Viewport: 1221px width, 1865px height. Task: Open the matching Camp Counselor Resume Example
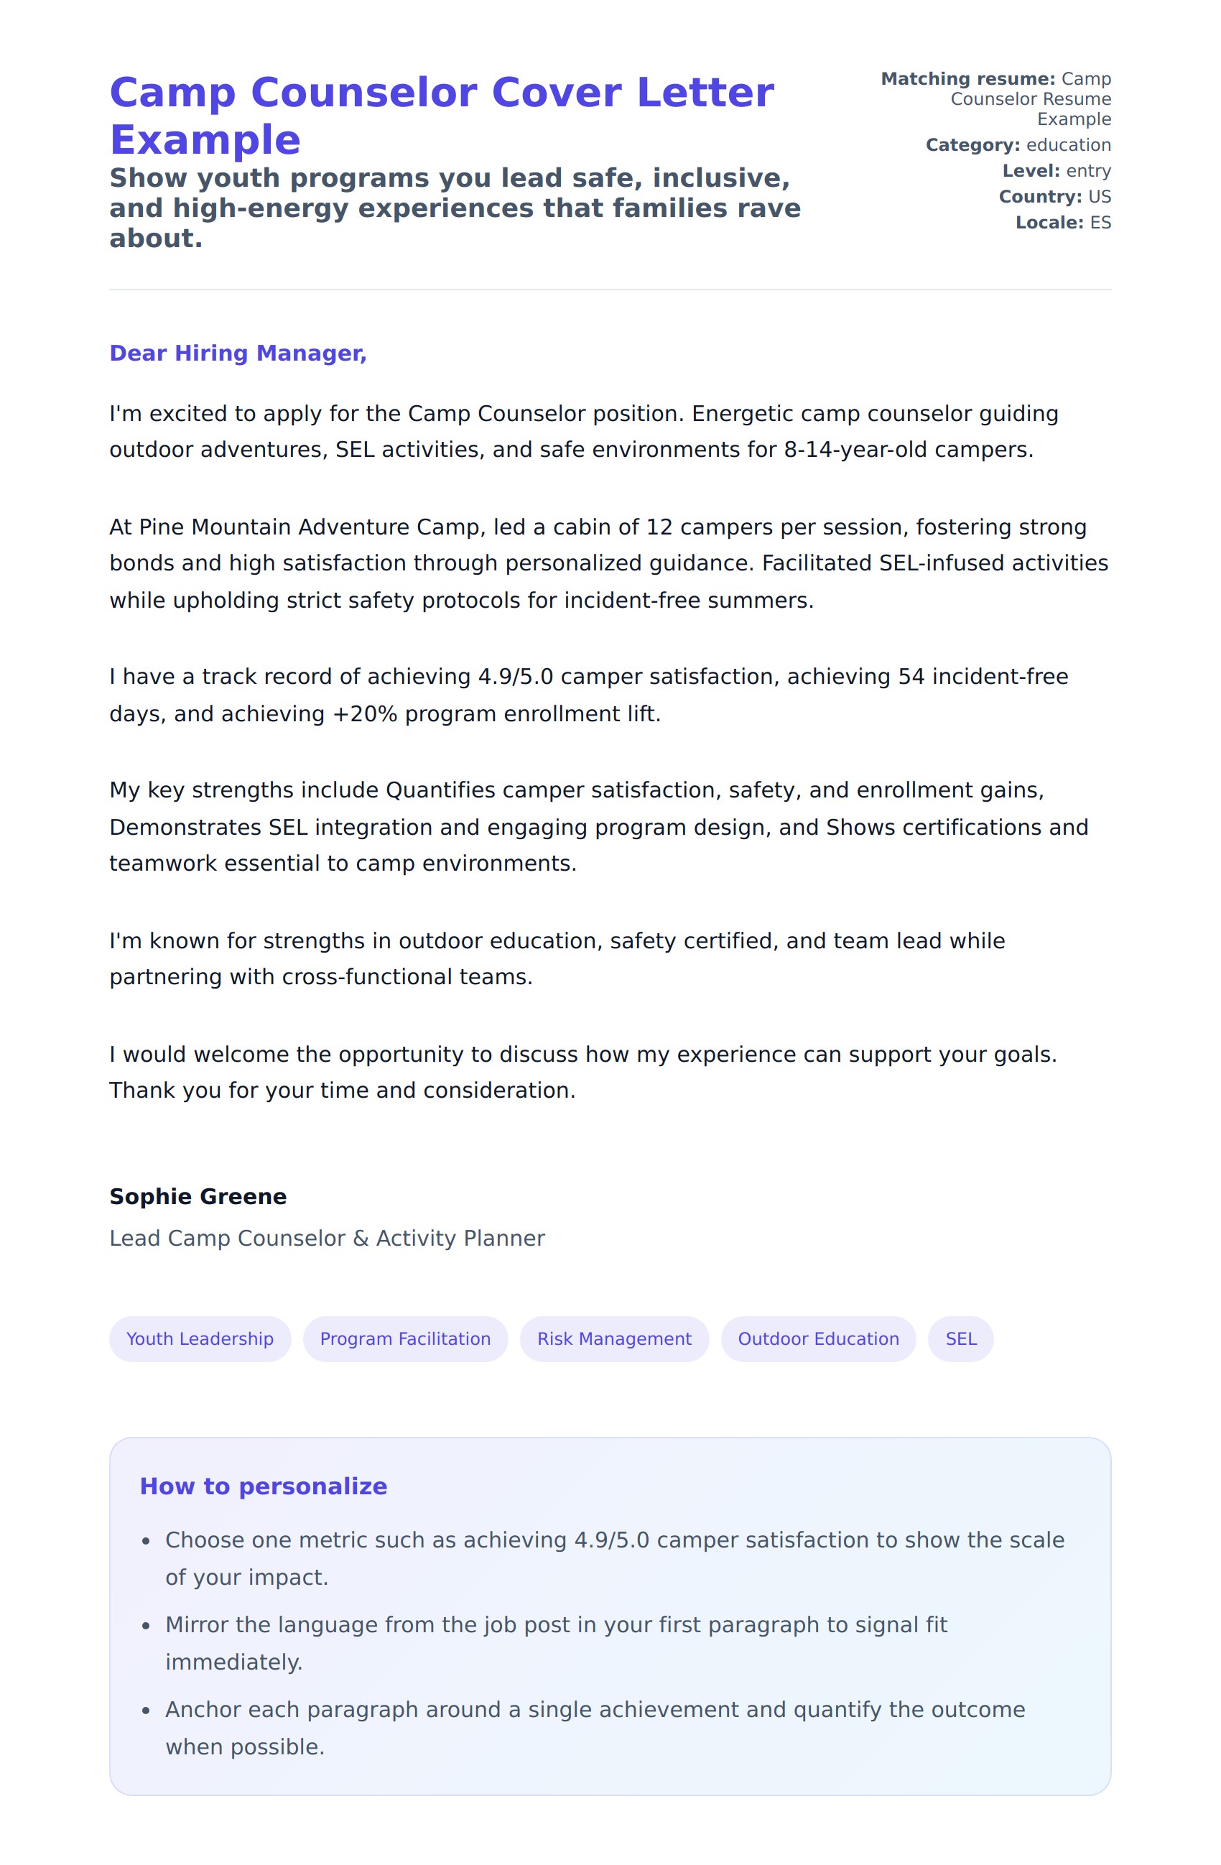(1030, 100)
